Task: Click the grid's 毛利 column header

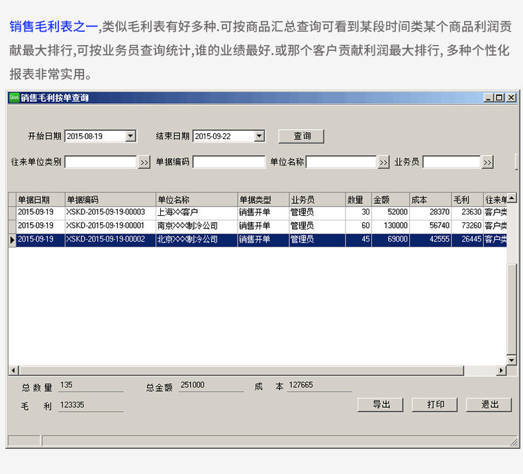Action: [x=467, y=199]
